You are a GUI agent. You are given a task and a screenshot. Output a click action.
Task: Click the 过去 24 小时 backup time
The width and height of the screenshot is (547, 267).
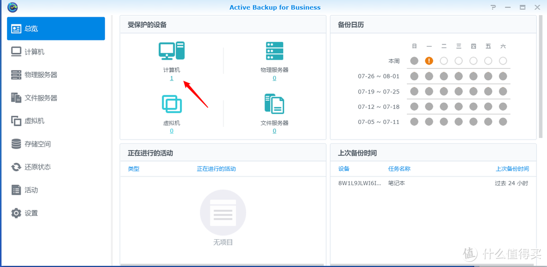click(x=512, y=183)
